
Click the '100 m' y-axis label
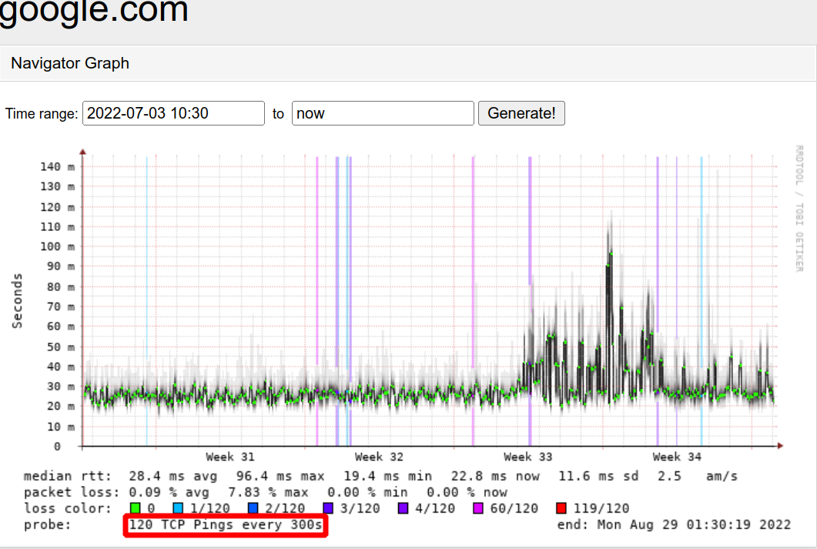coord(57,246)
